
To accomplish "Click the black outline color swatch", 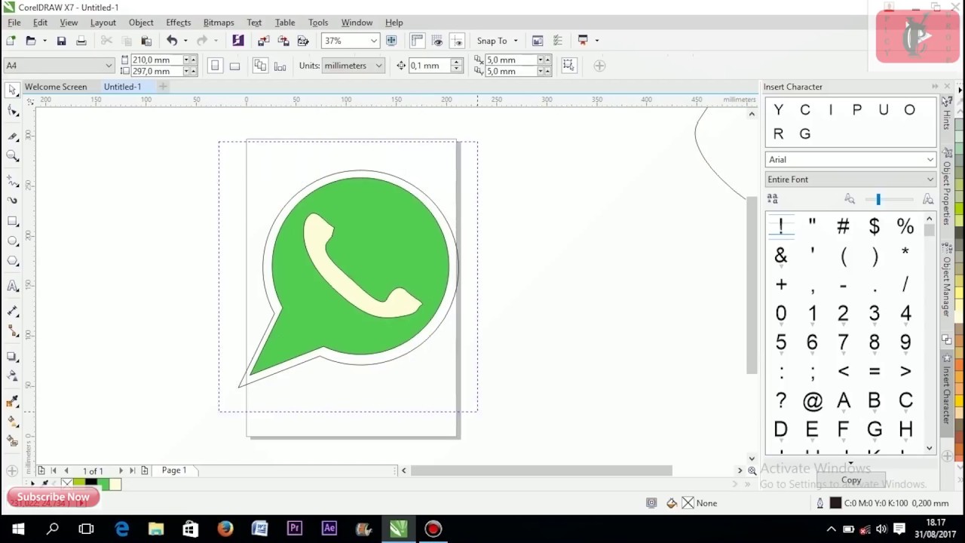I will pyautogui.click(x=835, y=503).
